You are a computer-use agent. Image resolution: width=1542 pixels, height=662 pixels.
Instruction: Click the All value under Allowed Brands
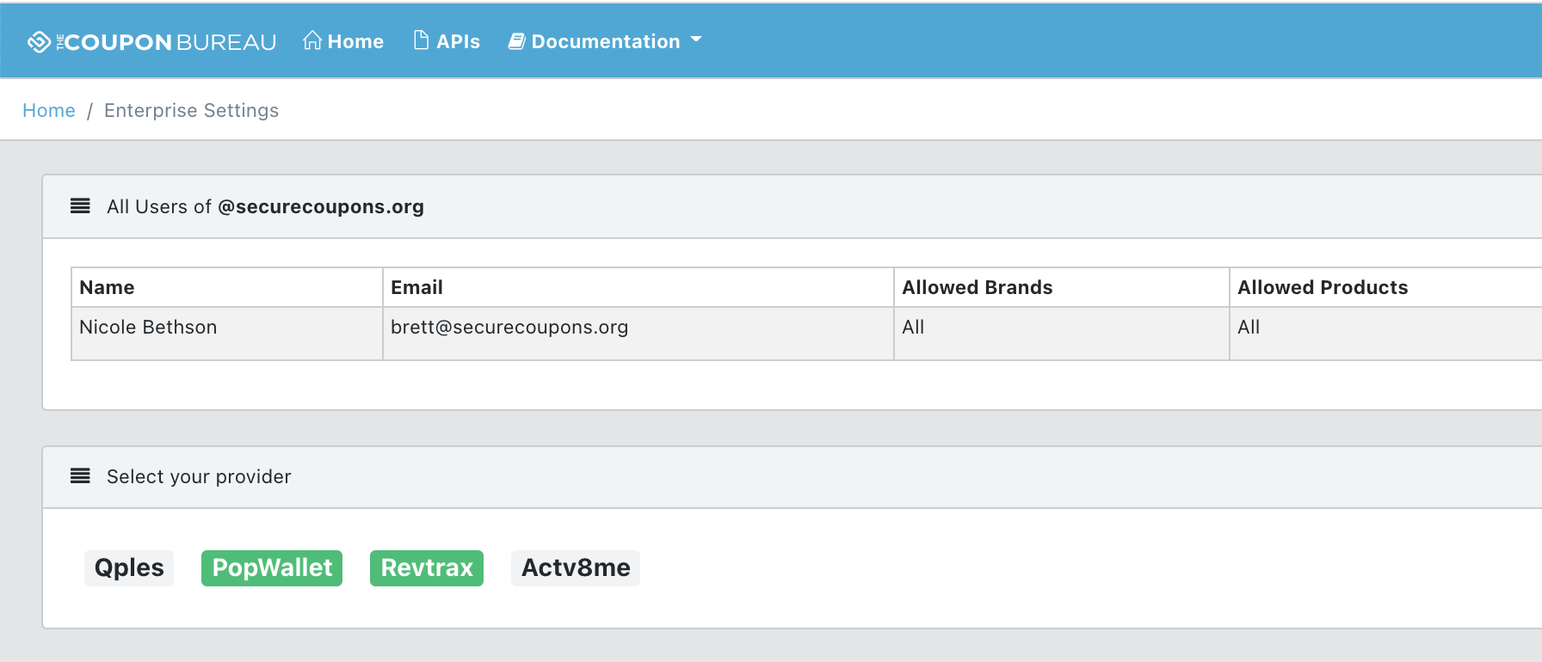tap(913, 328)
